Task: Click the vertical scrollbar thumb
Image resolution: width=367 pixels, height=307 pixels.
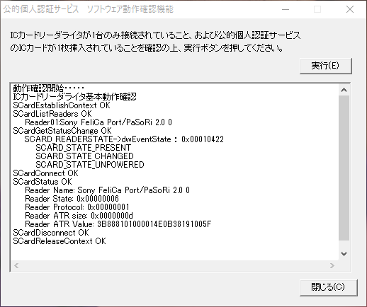Action: pyautogui.click(x=344, y=168)
